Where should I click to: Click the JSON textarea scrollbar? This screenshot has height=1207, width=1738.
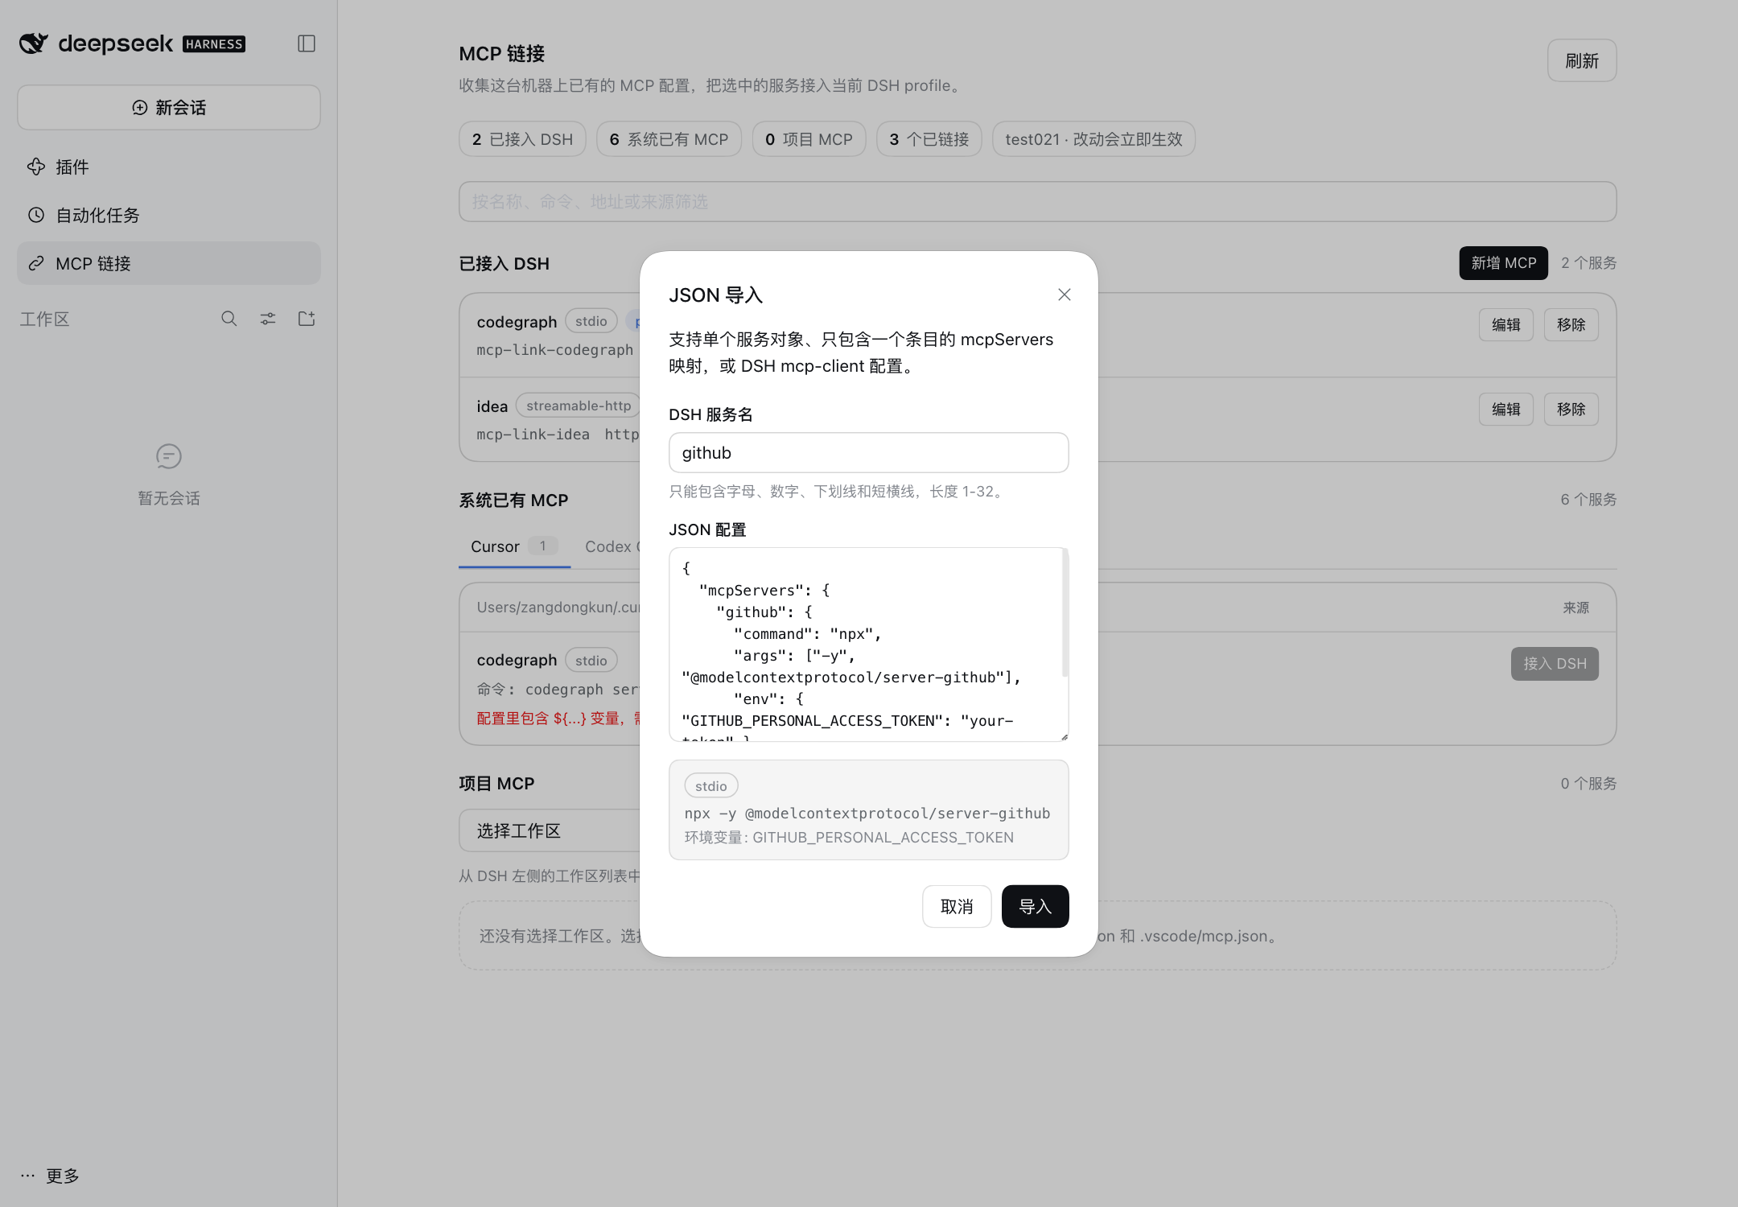click(x=1065, y=613)
